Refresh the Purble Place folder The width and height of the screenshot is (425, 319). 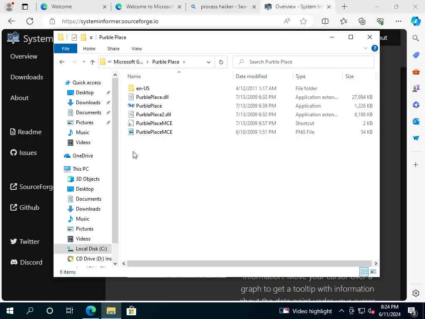pos(221,62)
